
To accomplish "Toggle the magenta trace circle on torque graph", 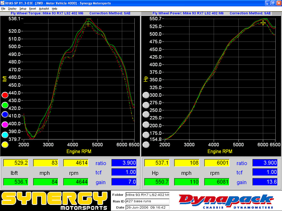I will pos(5,125).
